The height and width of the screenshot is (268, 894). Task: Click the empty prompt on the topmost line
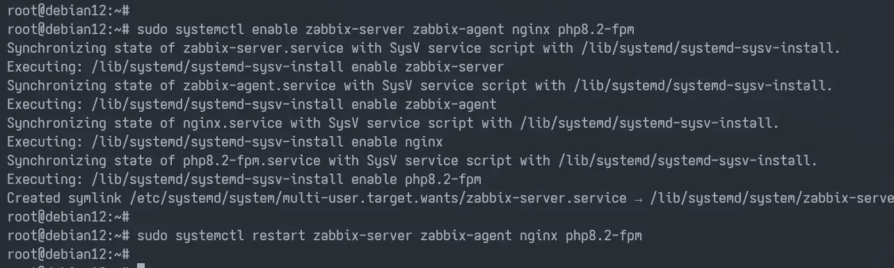(x=67, y=11)
